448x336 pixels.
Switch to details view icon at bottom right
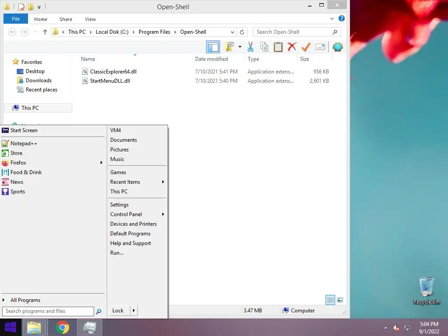[x=330, y=300]
